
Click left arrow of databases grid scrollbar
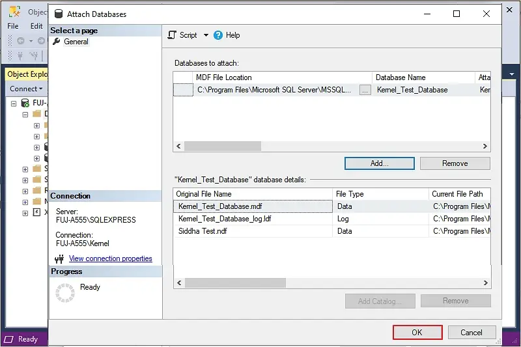click(178, 146)
